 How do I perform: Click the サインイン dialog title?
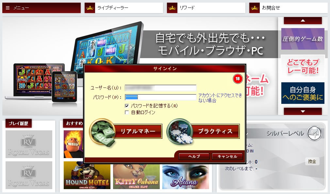pyautogui.click(x=165, y=69)
